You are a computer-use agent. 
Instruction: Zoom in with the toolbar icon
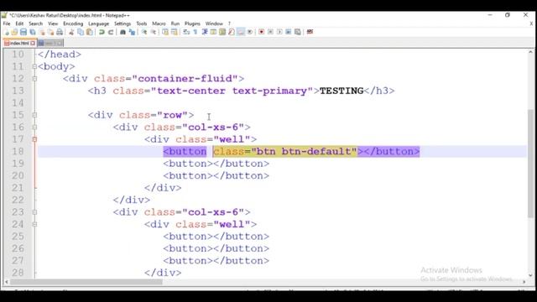click(144, 32)
